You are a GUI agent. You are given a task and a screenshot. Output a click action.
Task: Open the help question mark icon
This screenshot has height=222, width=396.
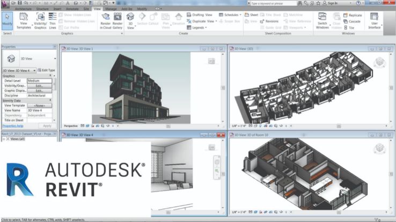[358, 3]
